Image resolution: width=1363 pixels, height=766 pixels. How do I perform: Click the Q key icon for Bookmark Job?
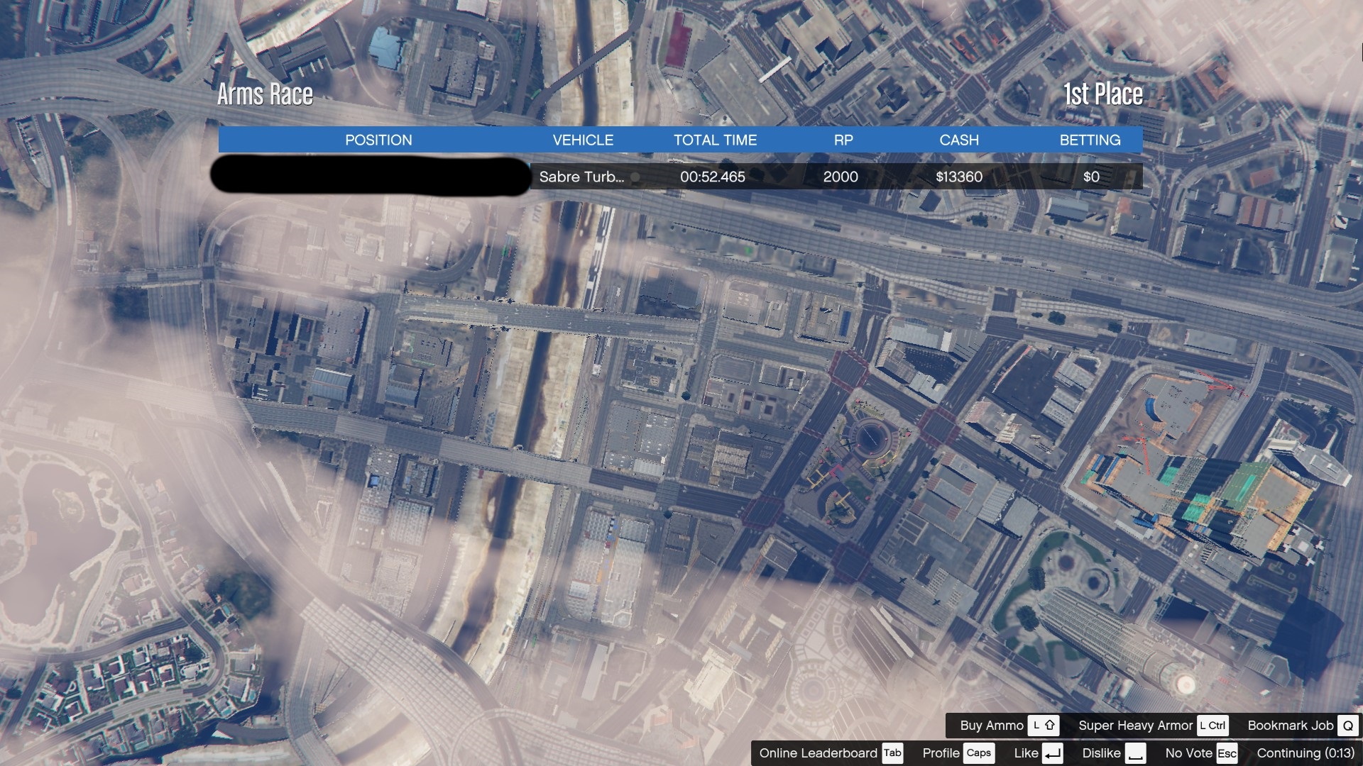click(x=1347, y=725)
